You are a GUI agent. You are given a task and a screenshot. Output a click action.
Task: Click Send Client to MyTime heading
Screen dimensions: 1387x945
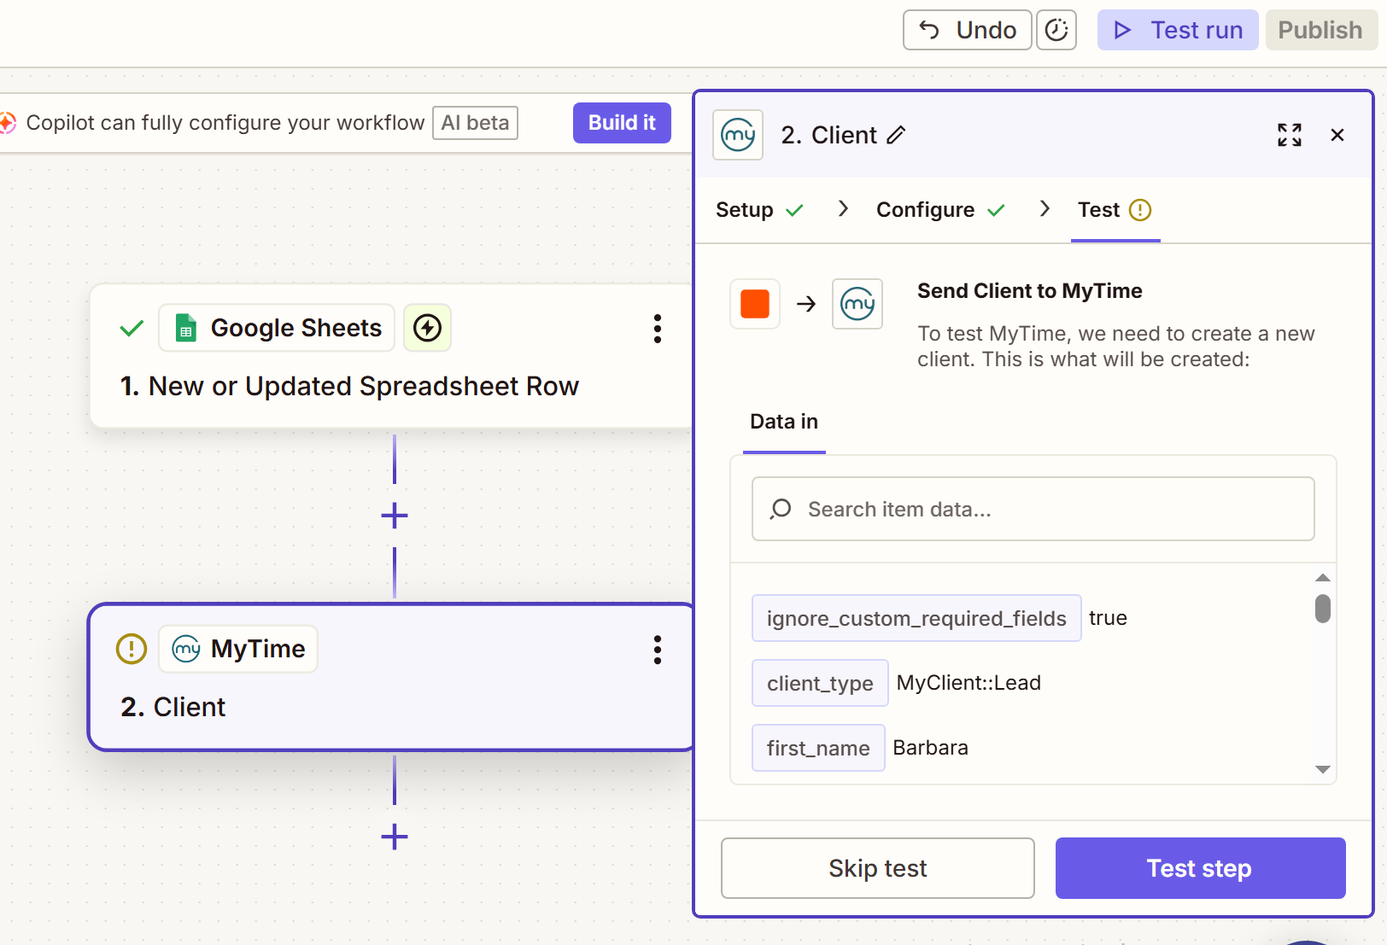pos(1029,291)
